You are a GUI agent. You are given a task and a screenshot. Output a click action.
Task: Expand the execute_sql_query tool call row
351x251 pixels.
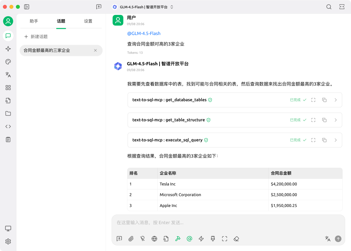(x=336, y=140)
